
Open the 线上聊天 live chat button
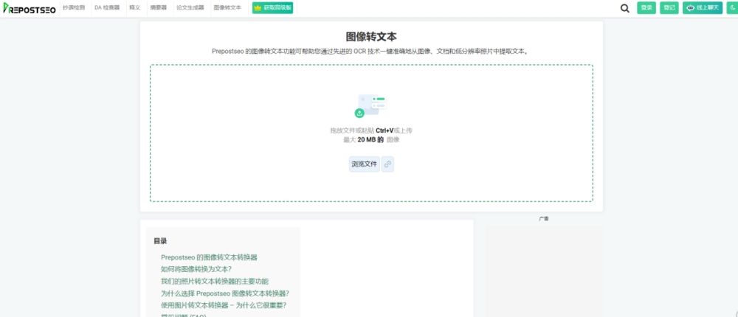tap(703, 8)
